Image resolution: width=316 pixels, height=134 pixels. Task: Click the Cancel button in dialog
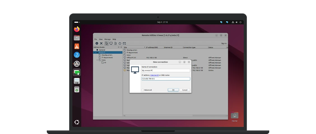click(x=185, y=90)
